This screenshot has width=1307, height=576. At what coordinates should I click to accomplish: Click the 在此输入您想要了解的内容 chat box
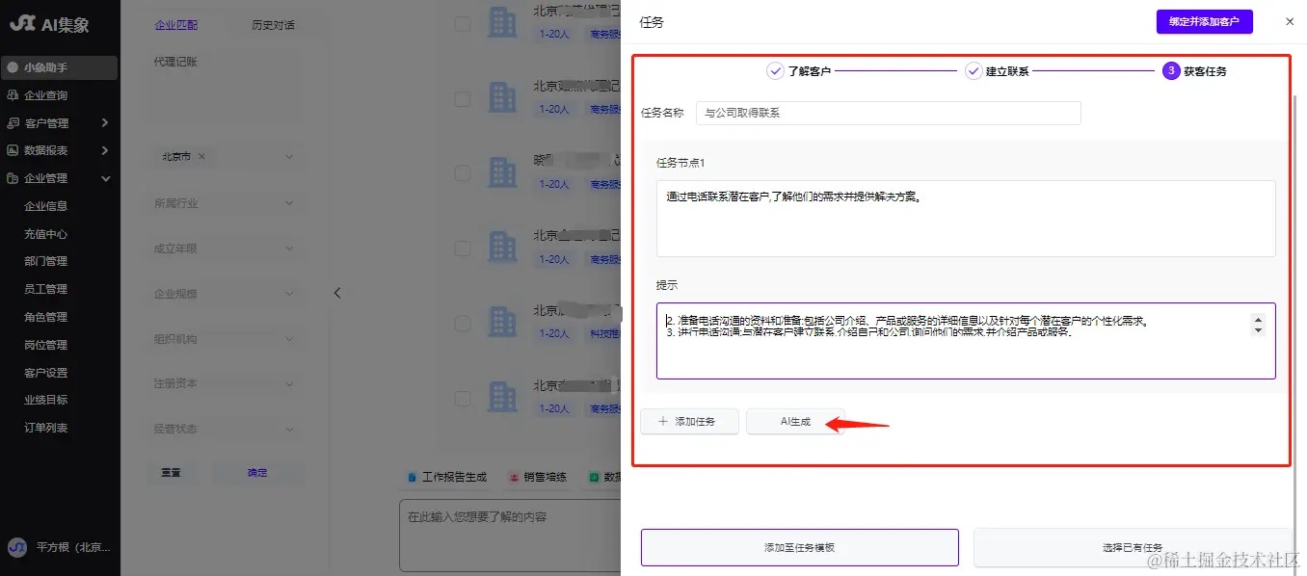[x=510, y=536]
